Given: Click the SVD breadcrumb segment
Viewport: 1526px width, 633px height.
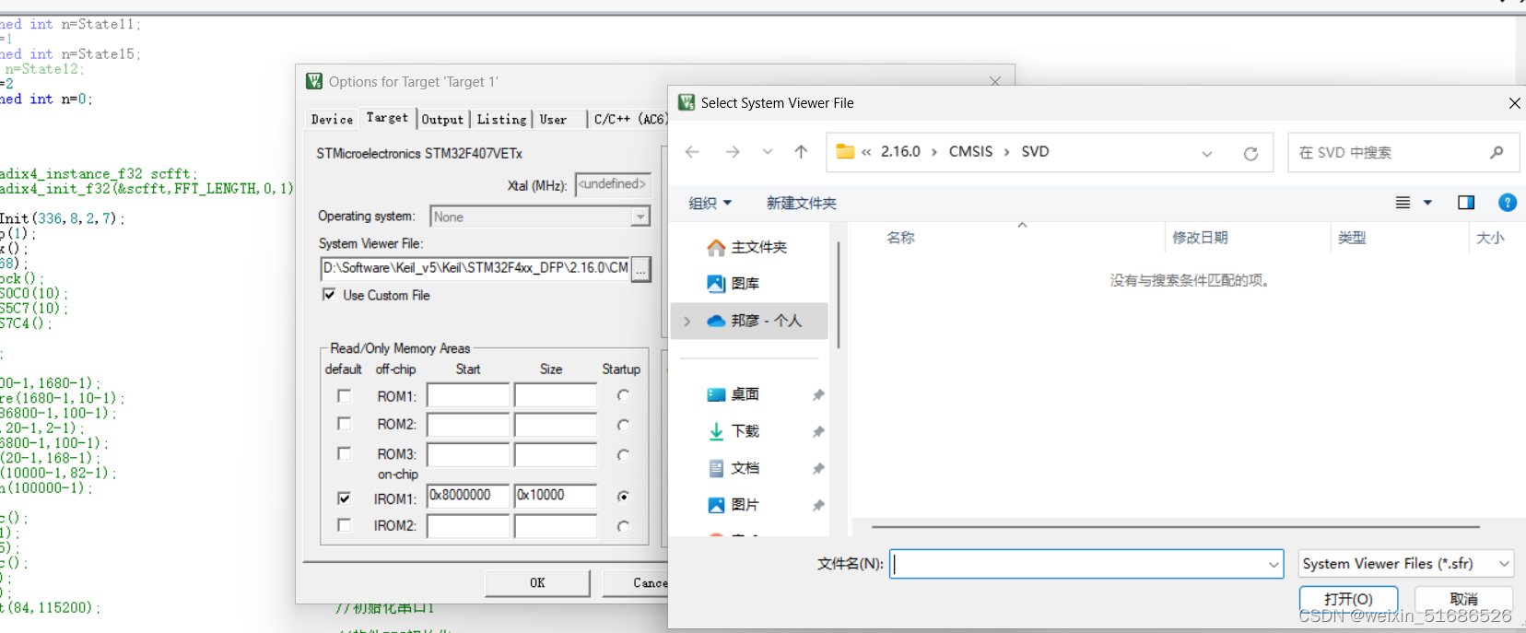Looking at the screenshot, I should (1035, 151).
